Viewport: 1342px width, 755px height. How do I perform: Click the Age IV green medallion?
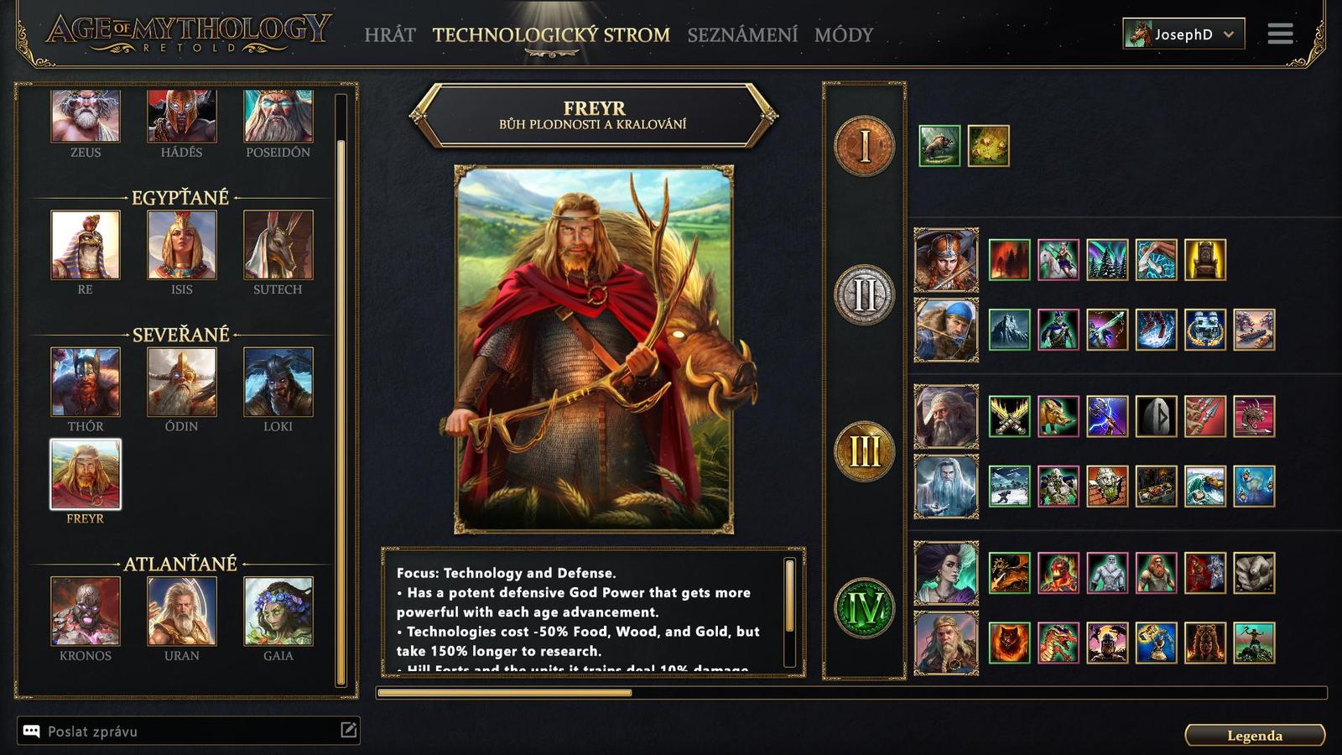click(x=864, y=608)
